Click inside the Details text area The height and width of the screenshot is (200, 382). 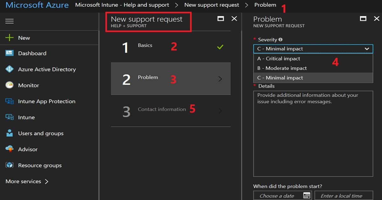[x=313, y=134]
